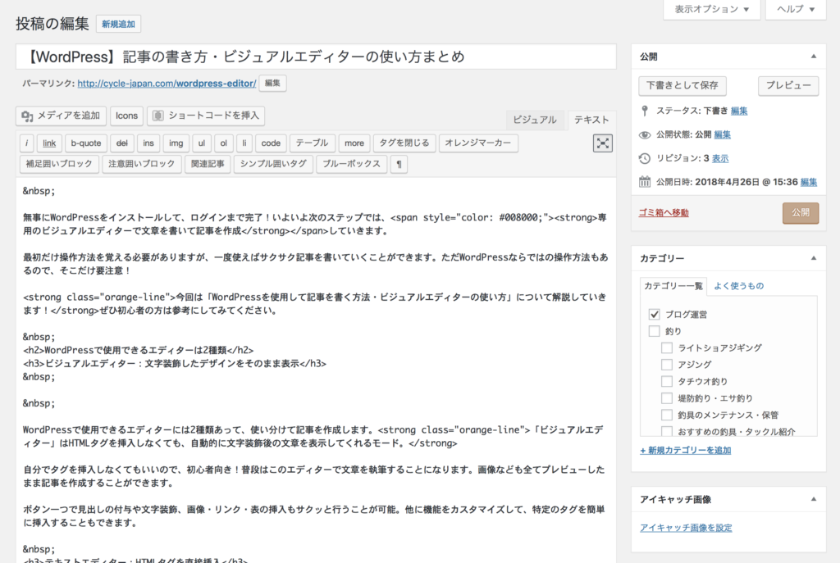840x563 pixels.
Task: Click the img quicktag button
Action: (x=176, y=143)
